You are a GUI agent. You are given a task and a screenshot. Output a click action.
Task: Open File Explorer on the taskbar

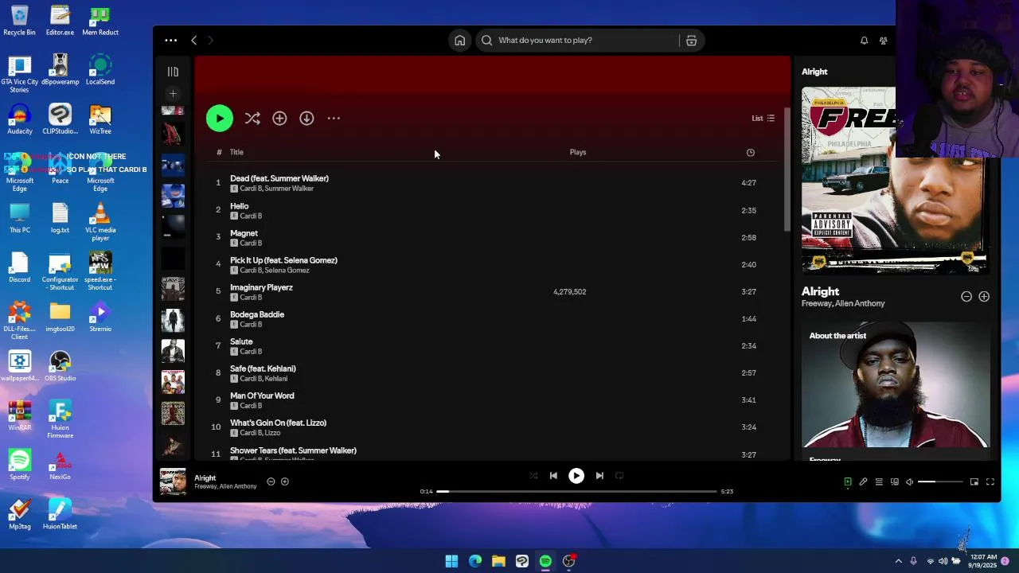tap(498, 561)
